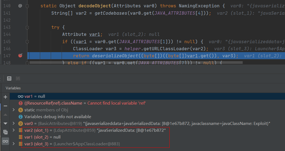
Task: Select the ResourceRef className error watch
Action: 81,103
